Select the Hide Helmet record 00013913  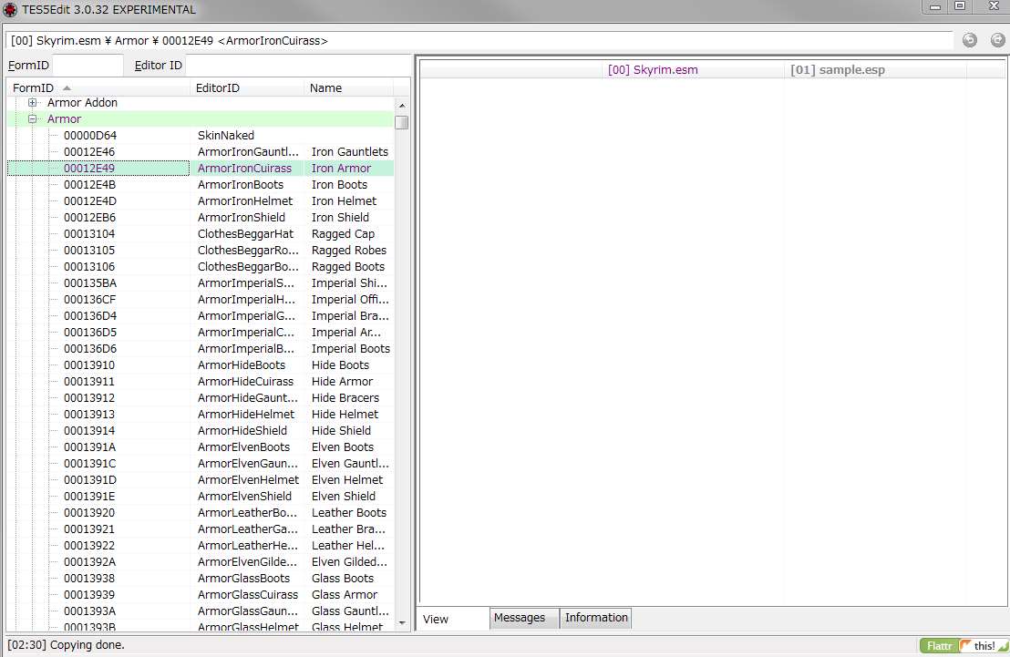(x=201, y=415)
